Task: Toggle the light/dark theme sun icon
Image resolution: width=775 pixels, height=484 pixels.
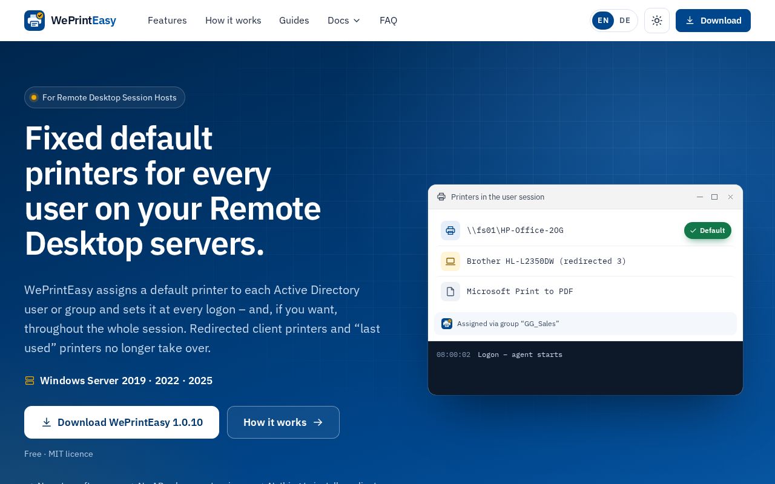Action: pos(657,21)
